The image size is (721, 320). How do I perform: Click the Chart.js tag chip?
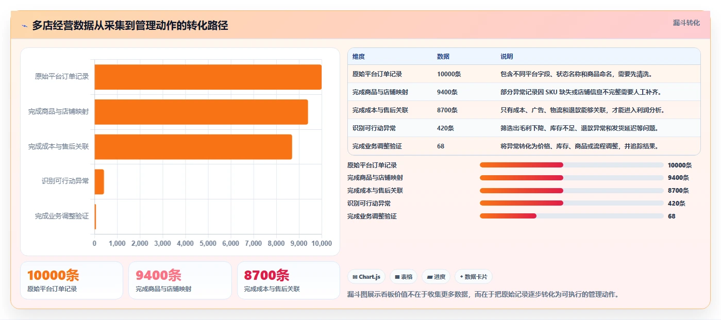click(x=366, y=277)
